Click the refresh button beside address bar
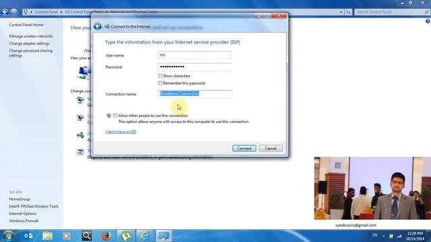The height and width of the screenshot is (242, 431). click(x=349, y=12)
